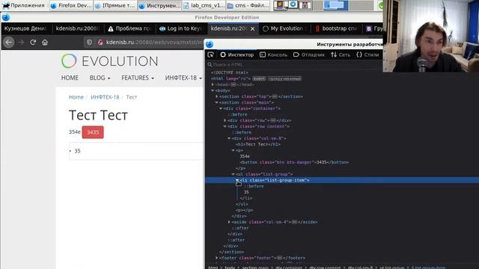The image size is (479, 269).
Task: Click the Firefox icon in devtools title bar
Action: point(210,44)
